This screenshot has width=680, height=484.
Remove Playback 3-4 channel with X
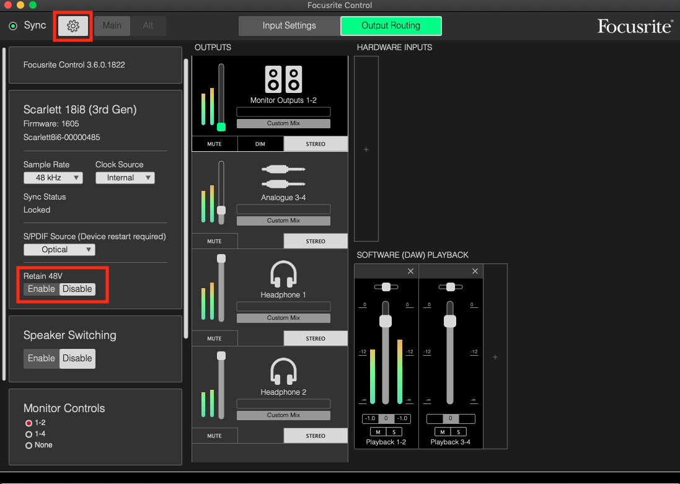pyautogui.click(x=475, y=271)
